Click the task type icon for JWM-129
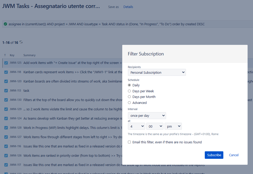 (6, 109)
